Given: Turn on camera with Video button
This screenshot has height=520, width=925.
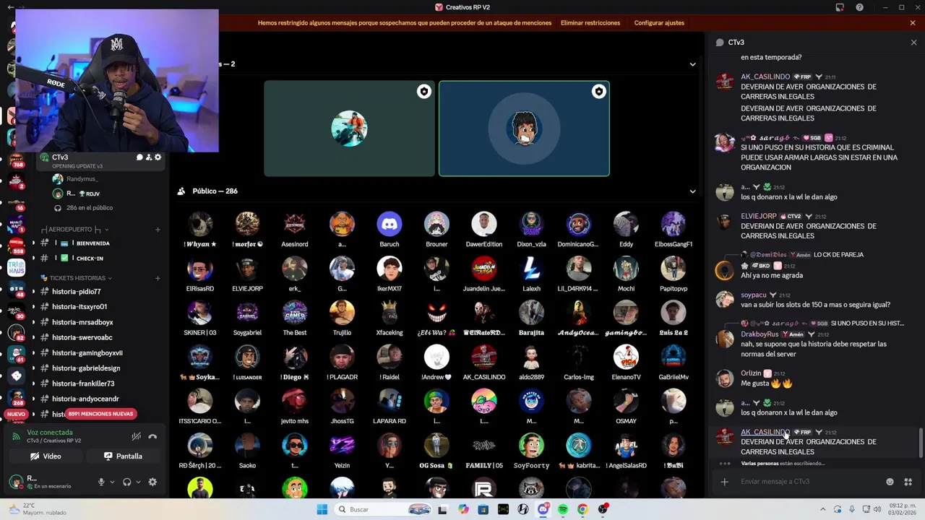Looking at the screenshot, I should click(46, 456).
